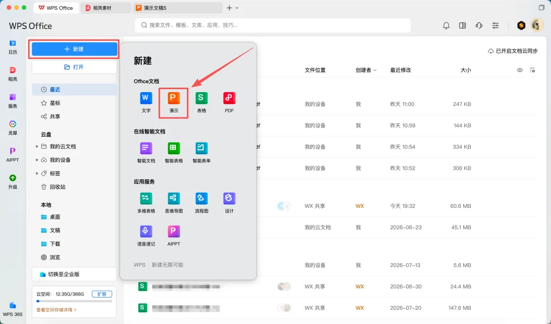Viewport: 551px width, 324px height.
Task: Click the 扩容 storage button
Action: [102, 294]
